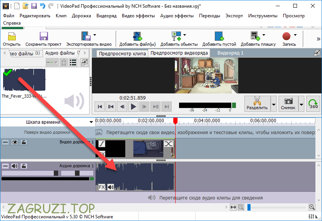Click the Add empty button
Image resolution: width=322 pixels, height=221 pixels.
[x=219, y=39]
